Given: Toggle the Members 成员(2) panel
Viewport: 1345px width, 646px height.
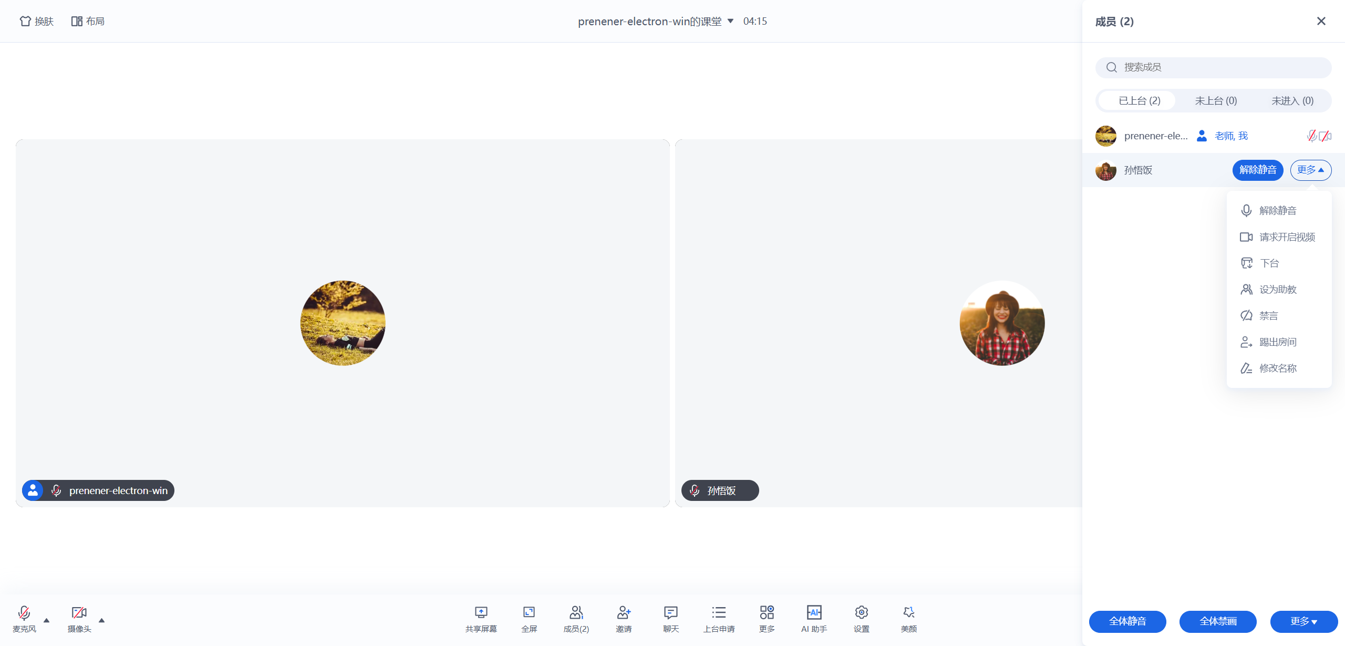Looking at the screenshot, I should [576, 619].
